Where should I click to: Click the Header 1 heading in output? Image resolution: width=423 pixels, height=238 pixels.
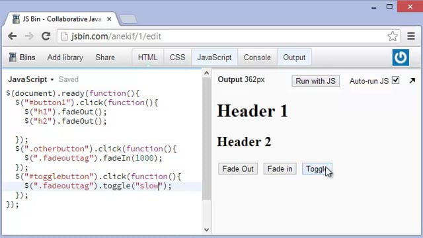[x=252, y=111]
